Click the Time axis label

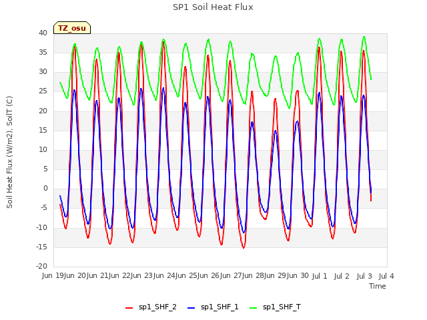coord(378,286)
